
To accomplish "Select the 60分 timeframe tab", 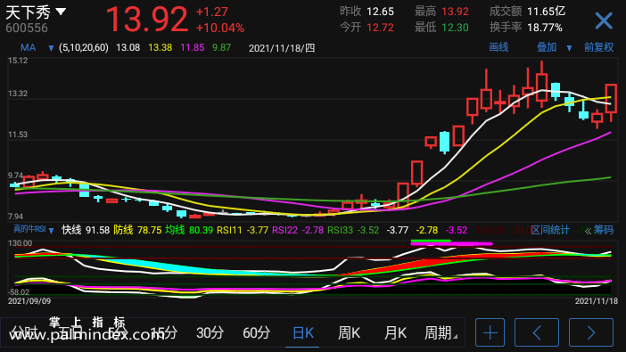I will 256,332.
